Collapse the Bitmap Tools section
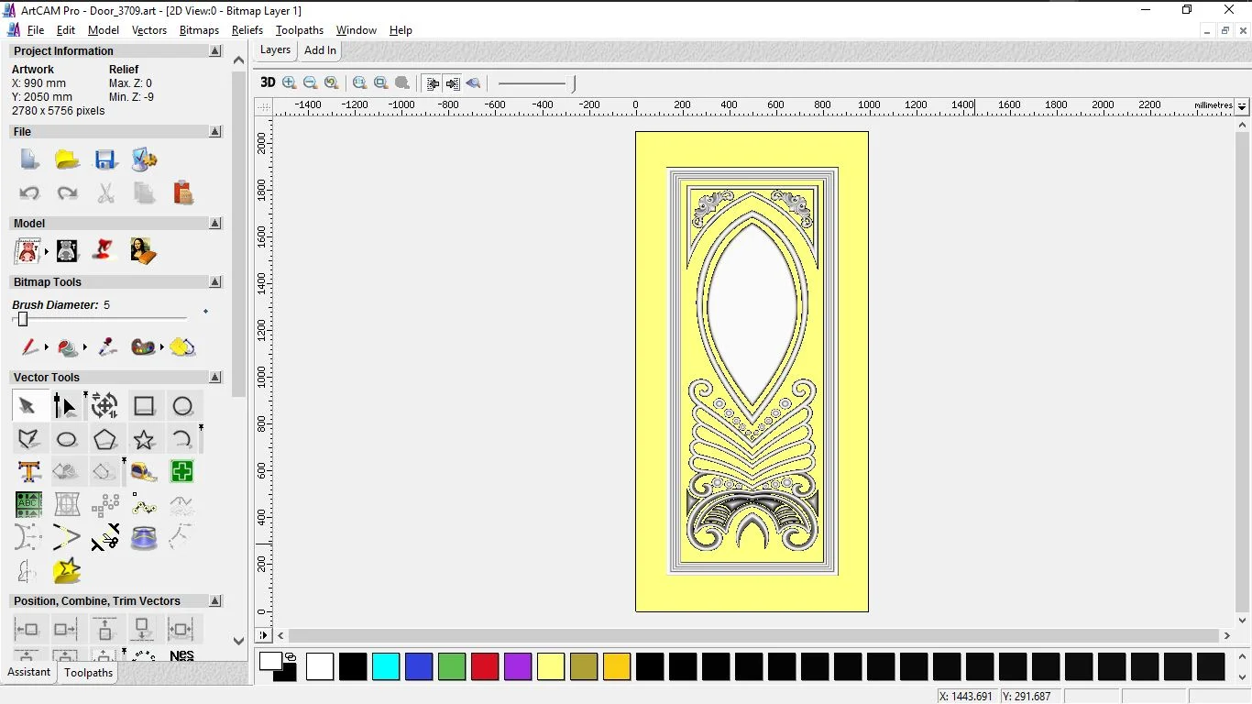 click(x=215, y=282)
